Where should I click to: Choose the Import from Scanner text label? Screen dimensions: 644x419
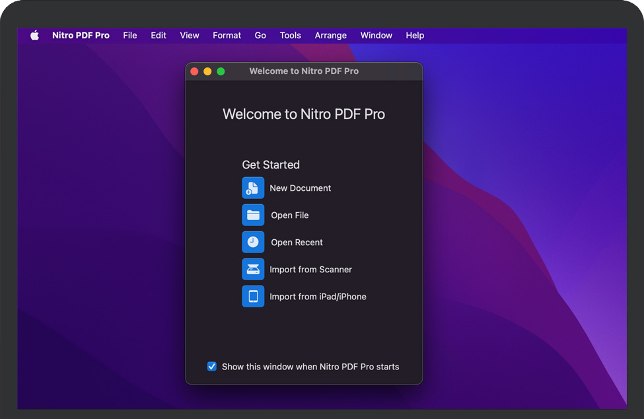pos(310,270)
